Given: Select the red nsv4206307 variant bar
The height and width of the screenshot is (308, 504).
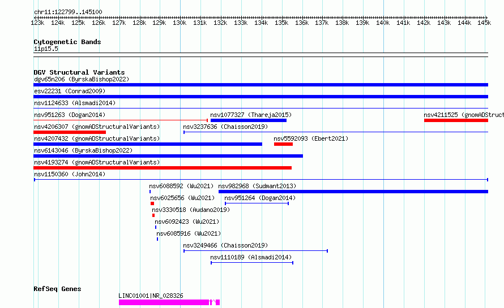Looking at the screenshot, I should click(70, 132).
